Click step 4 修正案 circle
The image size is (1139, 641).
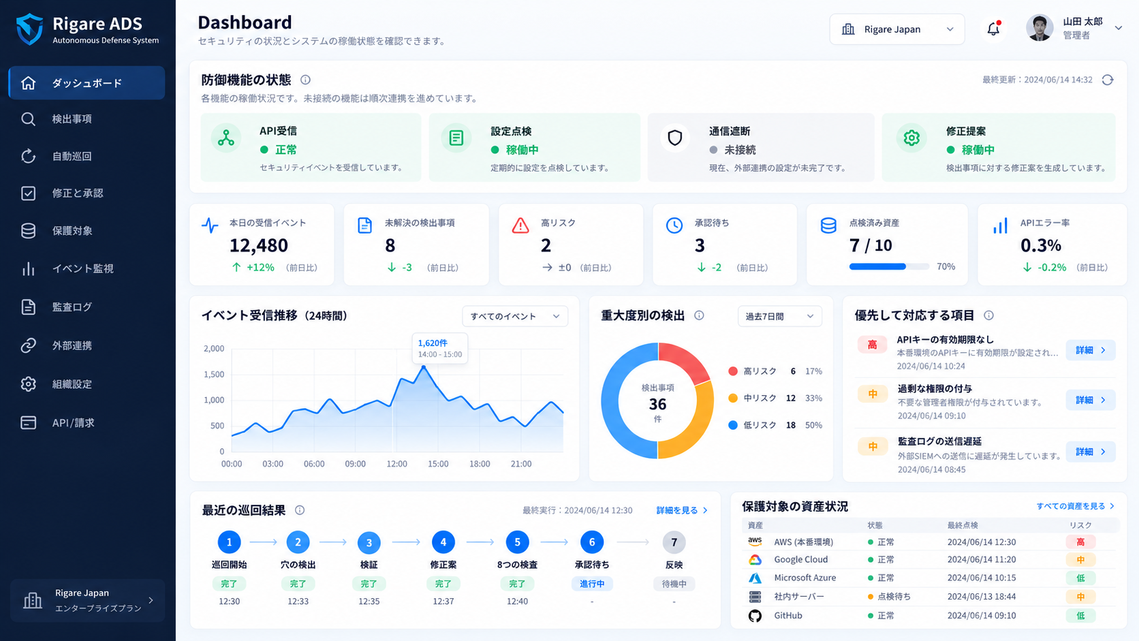point(443,542)
